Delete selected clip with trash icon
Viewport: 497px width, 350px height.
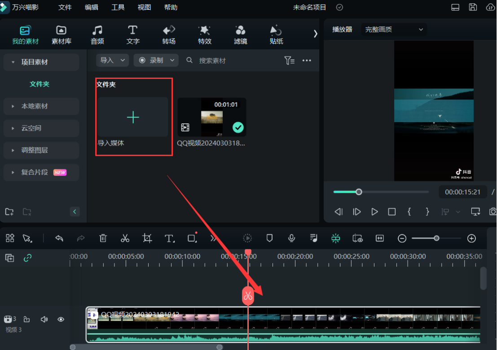pos(103,238)
